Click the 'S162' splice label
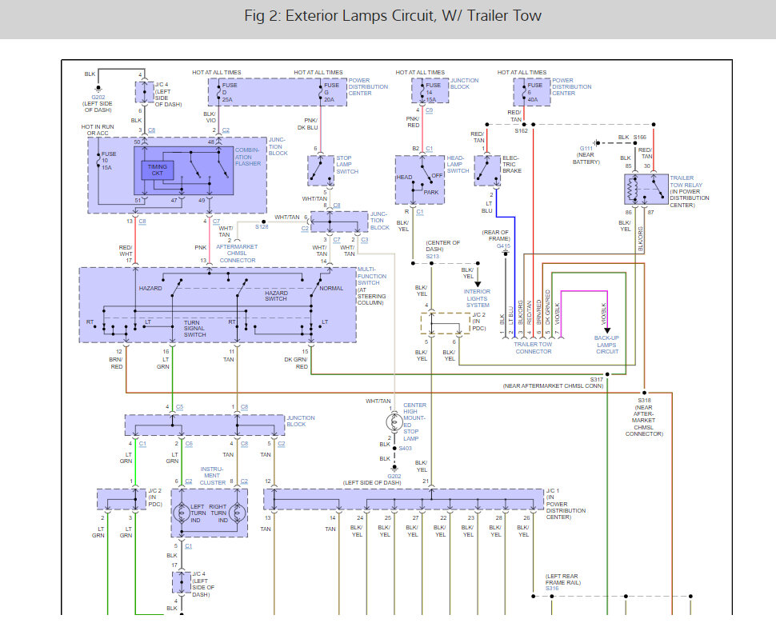 (x=521, y=131)
